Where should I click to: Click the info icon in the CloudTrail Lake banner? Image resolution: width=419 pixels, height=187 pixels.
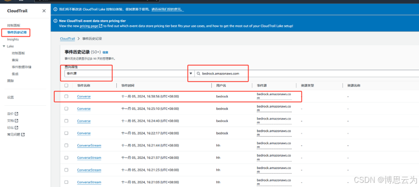[x=55, y=9]
